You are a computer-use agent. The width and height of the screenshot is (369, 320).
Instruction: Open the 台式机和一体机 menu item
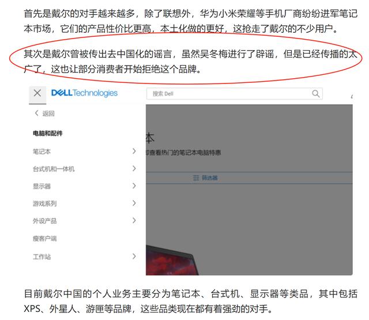click(54, 169)
